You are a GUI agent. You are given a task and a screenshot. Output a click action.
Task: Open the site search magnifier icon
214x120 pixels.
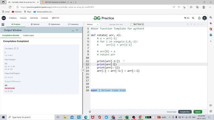(193, 18)
